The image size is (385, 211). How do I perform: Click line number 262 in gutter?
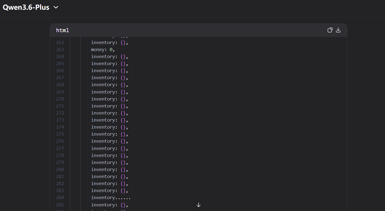(x=60, y=43)
